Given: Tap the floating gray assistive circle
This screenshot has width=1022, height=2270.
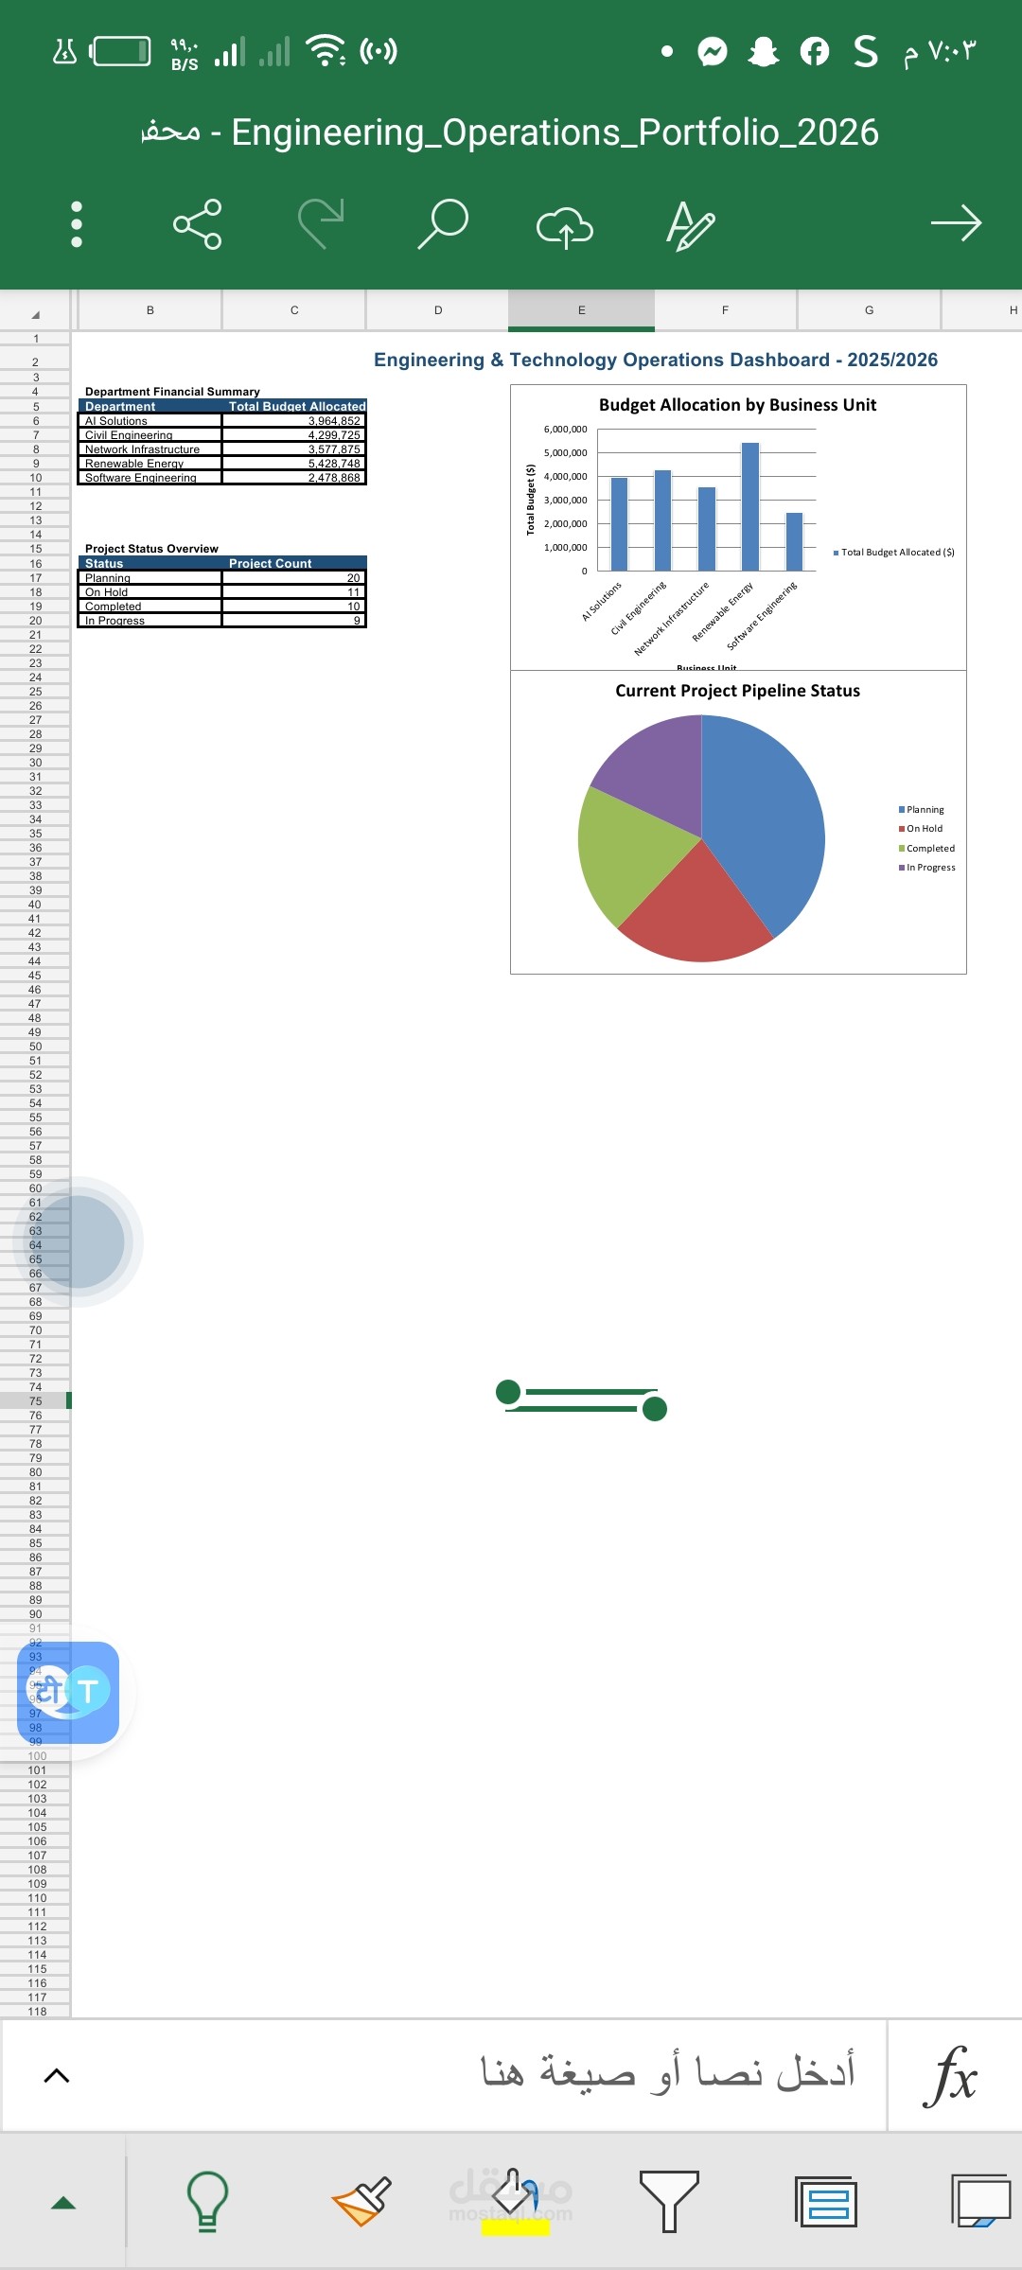Looking at the screenshot, I should point(79,1241).
